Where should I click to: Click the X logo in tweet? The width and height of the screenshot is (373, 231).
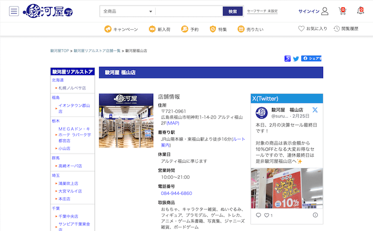coord(315,109)
